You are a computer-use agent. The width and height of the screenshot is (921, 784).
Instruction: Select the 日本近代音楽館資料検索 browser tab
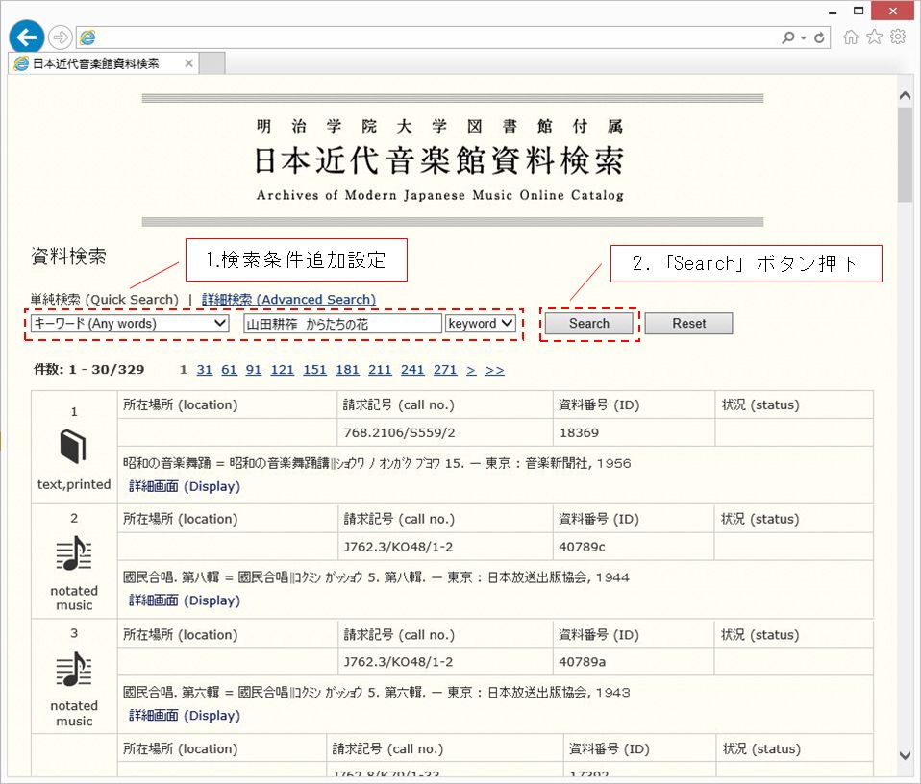pos(96,63)
